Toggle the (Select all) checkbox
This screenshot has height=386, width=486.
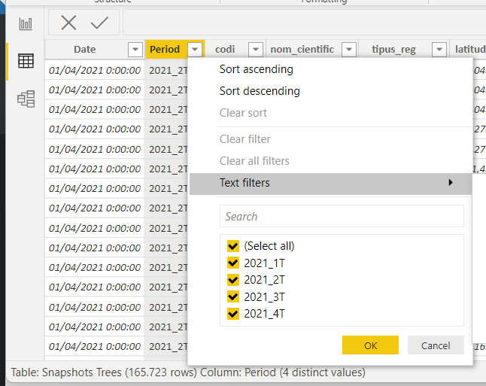pyautogui.click(x=233, y=246)
